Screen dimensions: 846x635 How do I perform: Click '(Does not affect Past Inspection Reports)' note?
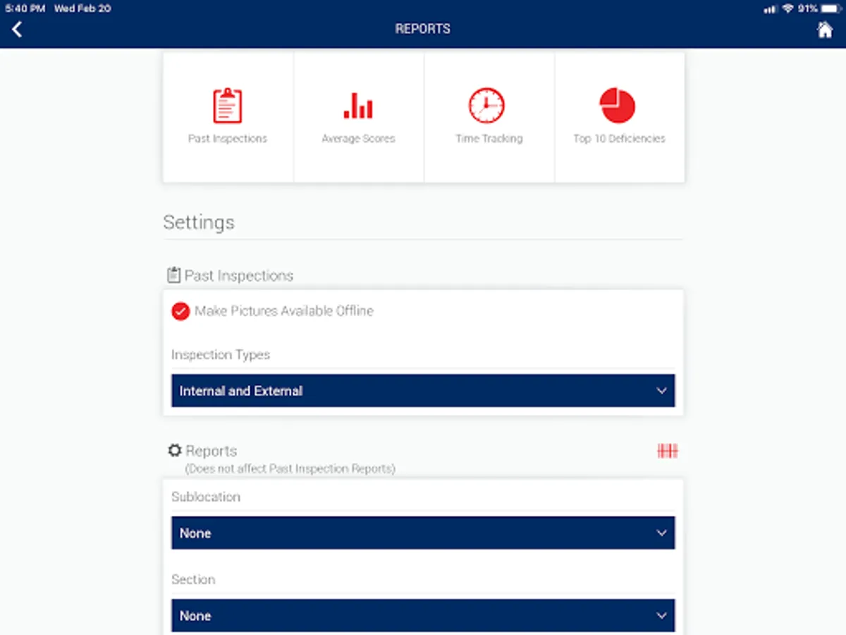tap(290, 468)
